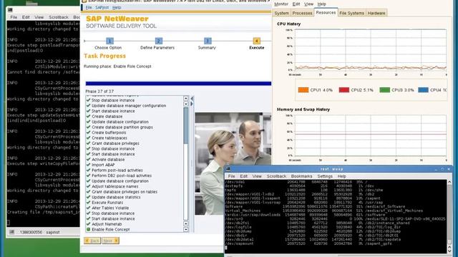Image resolution: width=458 pixels, height=257 pixels.
Task: Click the Back button in the installer
Action: point(92,241)
